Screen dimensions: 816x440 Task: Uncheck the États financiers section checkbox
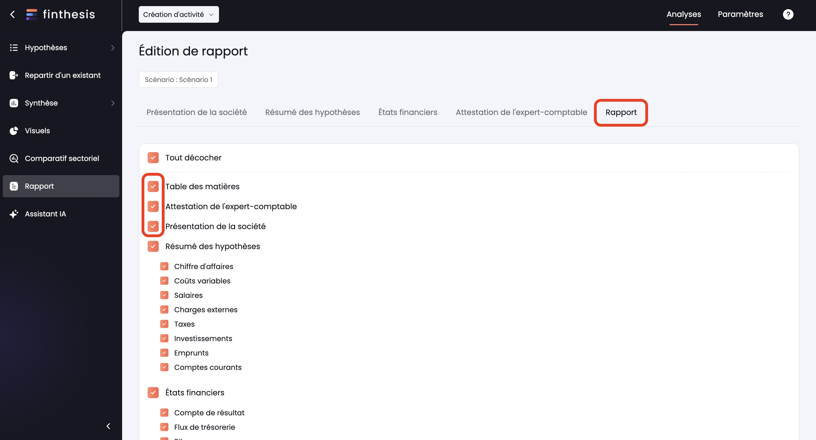tap(153, 393)
